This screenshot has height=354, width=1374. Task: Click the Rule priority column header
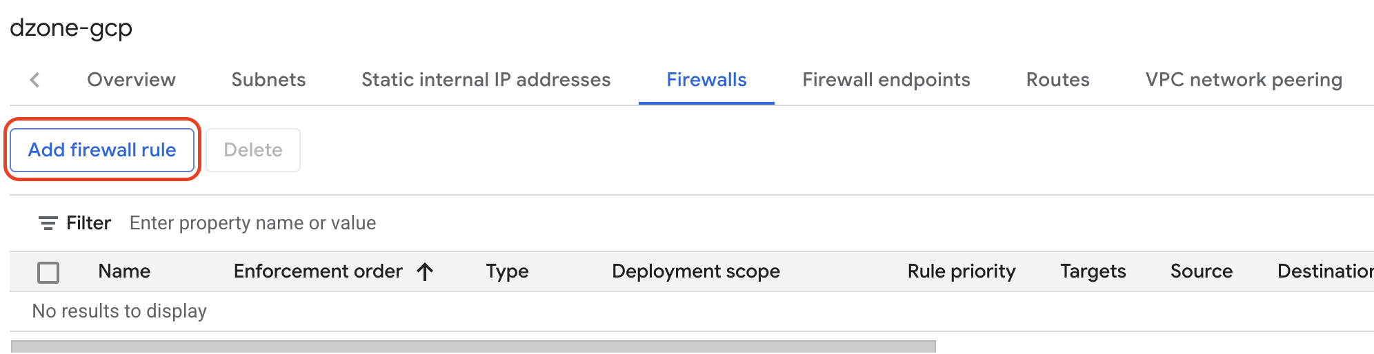pos(962,271)
